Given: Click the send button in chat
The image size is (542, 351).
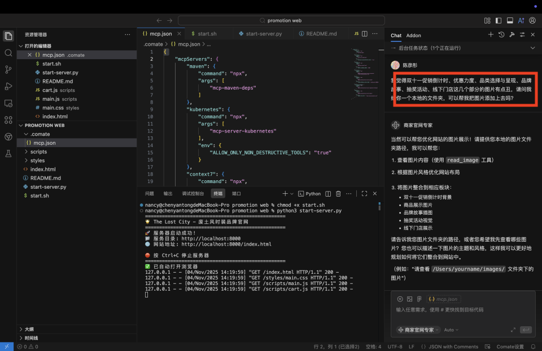Looking at the screenshot, I should (x=526, y=330).
